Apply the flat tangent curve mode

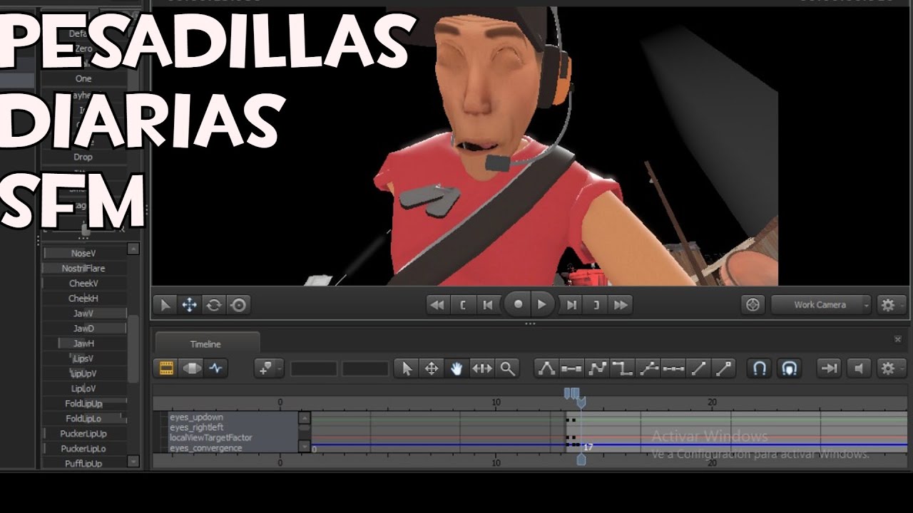(x=571, y=368)
